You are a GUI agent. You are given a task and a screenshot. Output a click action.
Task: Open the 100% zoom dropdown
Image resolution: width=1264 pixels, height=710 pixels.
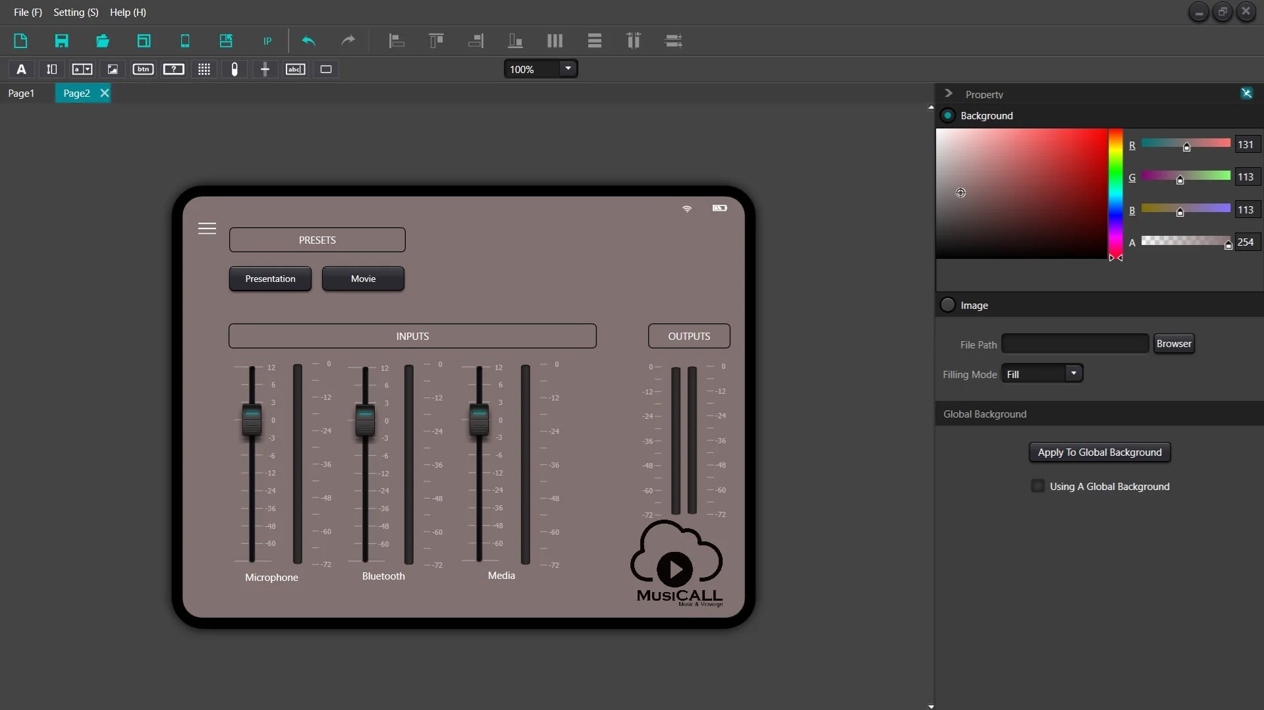[567, 68]
